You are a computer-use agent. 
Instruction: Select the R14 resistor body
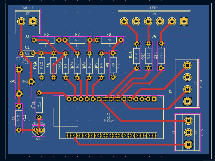[161, 56]
